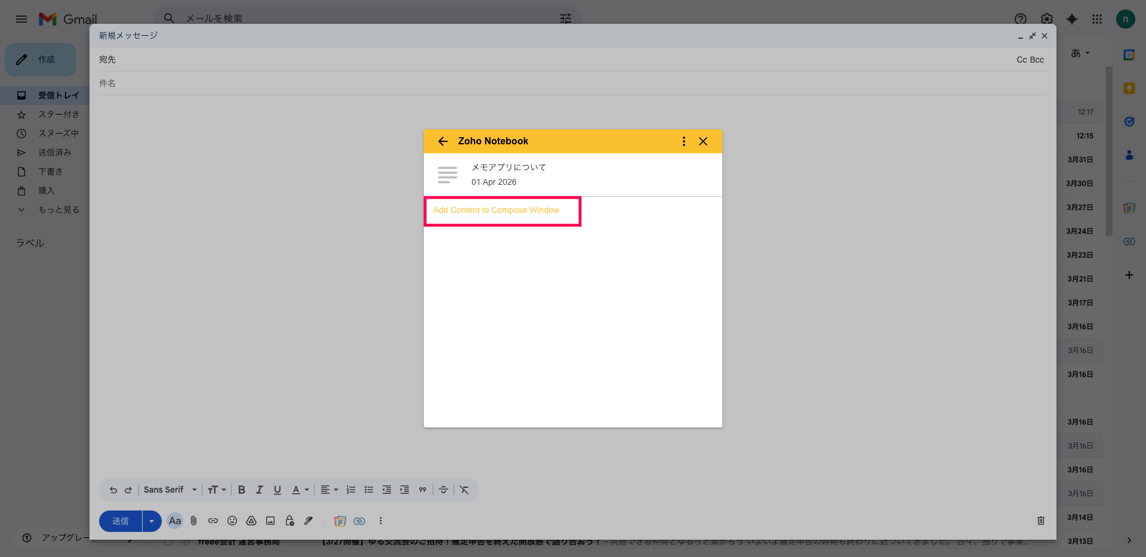The width and height of the screenshot is (1146, 557).
Task: Select the メモアプリについて note
Action: (x=509, y=168)
